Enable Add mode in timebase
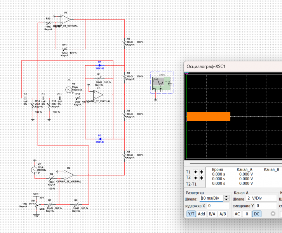The height and width of the screenshot is (233, 282). [x=202, y=214]
